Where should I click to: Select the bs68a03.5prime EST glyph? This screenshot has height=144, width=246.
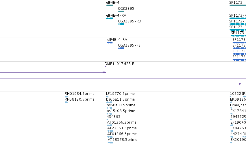(x=109, y=108)
